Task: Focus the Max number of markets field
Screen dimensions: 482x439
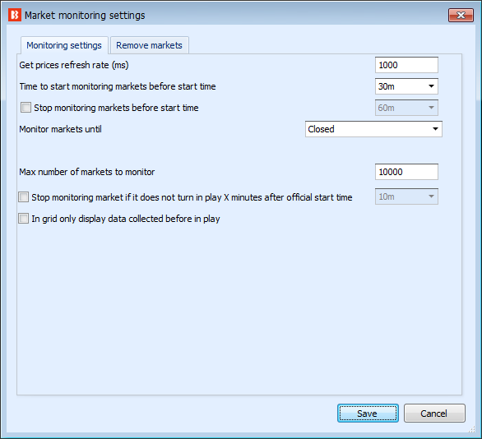Action: pos(406,172)
